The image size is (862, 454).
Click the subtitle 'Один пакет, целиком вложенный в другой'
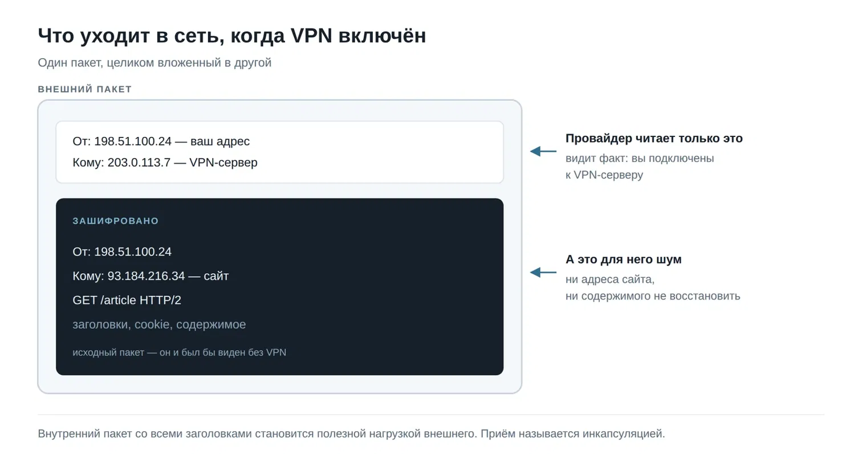[x=154, y=63]
